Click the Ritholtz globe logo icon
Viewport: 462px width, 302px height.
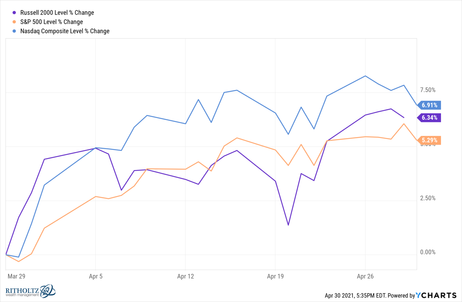[x=47, y=291]
